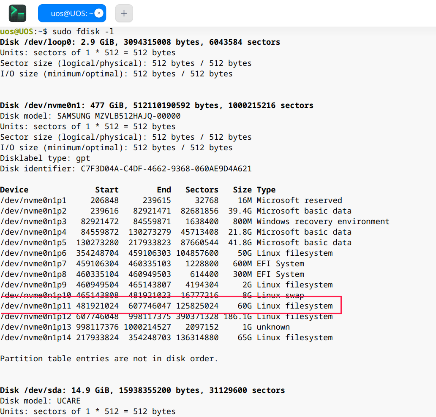Viewport: 436px width, 417px height.
Task: Click the "Disklabel type: gpt" line
Action: [x=45, y=158]
